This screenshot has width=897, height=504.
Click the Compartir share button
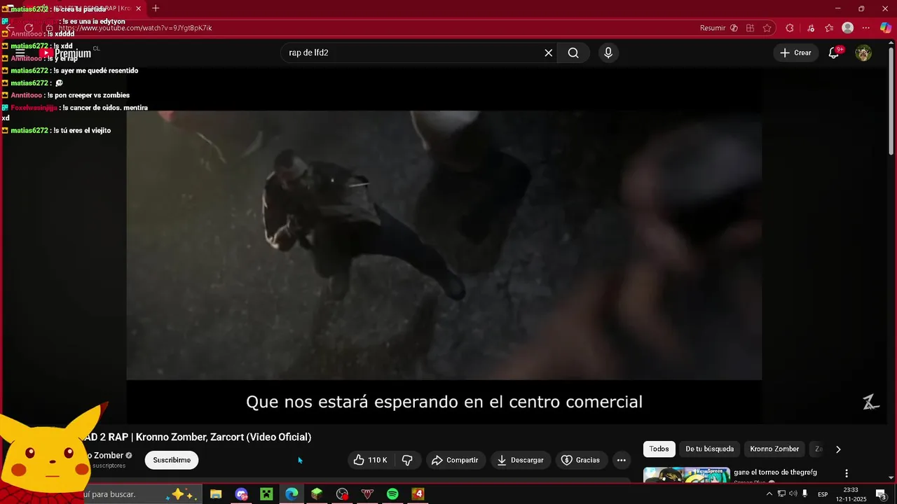tap(456, 460)
